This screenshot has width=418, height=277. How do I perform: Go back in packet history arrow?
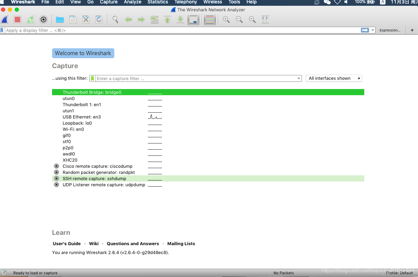[128, 20]
